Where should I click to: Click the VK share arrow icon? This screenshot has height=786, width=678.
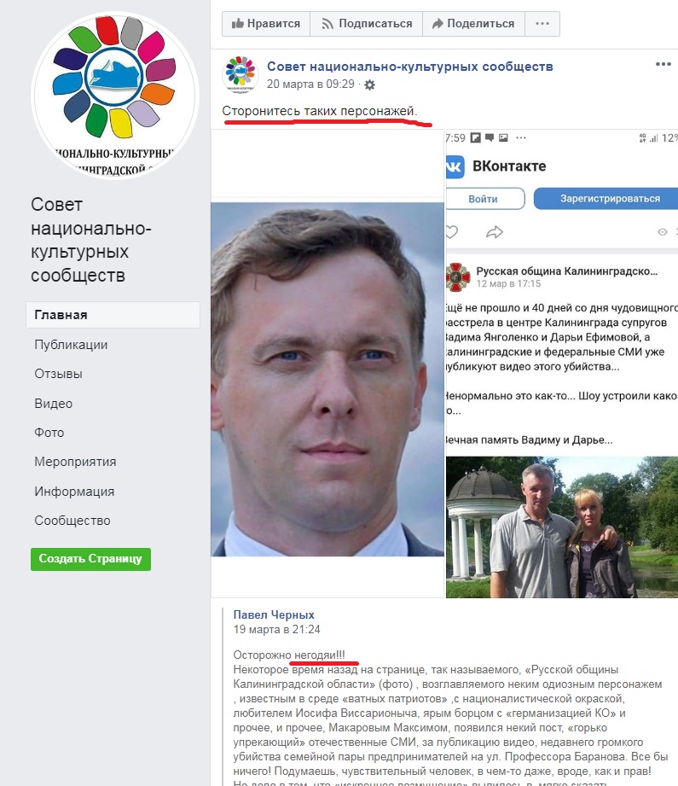coord(494,231)
